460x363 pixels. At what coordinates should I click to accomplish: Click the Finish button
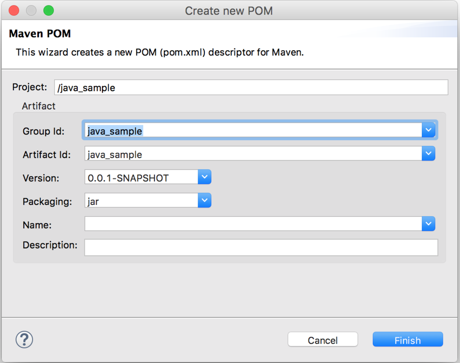407,340
